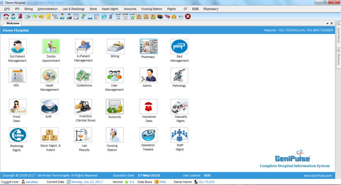Click the server name DLU75103
The image size is (341, 185).
[207, 182]
